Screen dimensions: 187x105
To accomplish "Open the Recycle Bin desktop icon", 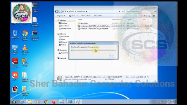I will tap(15, 34).
